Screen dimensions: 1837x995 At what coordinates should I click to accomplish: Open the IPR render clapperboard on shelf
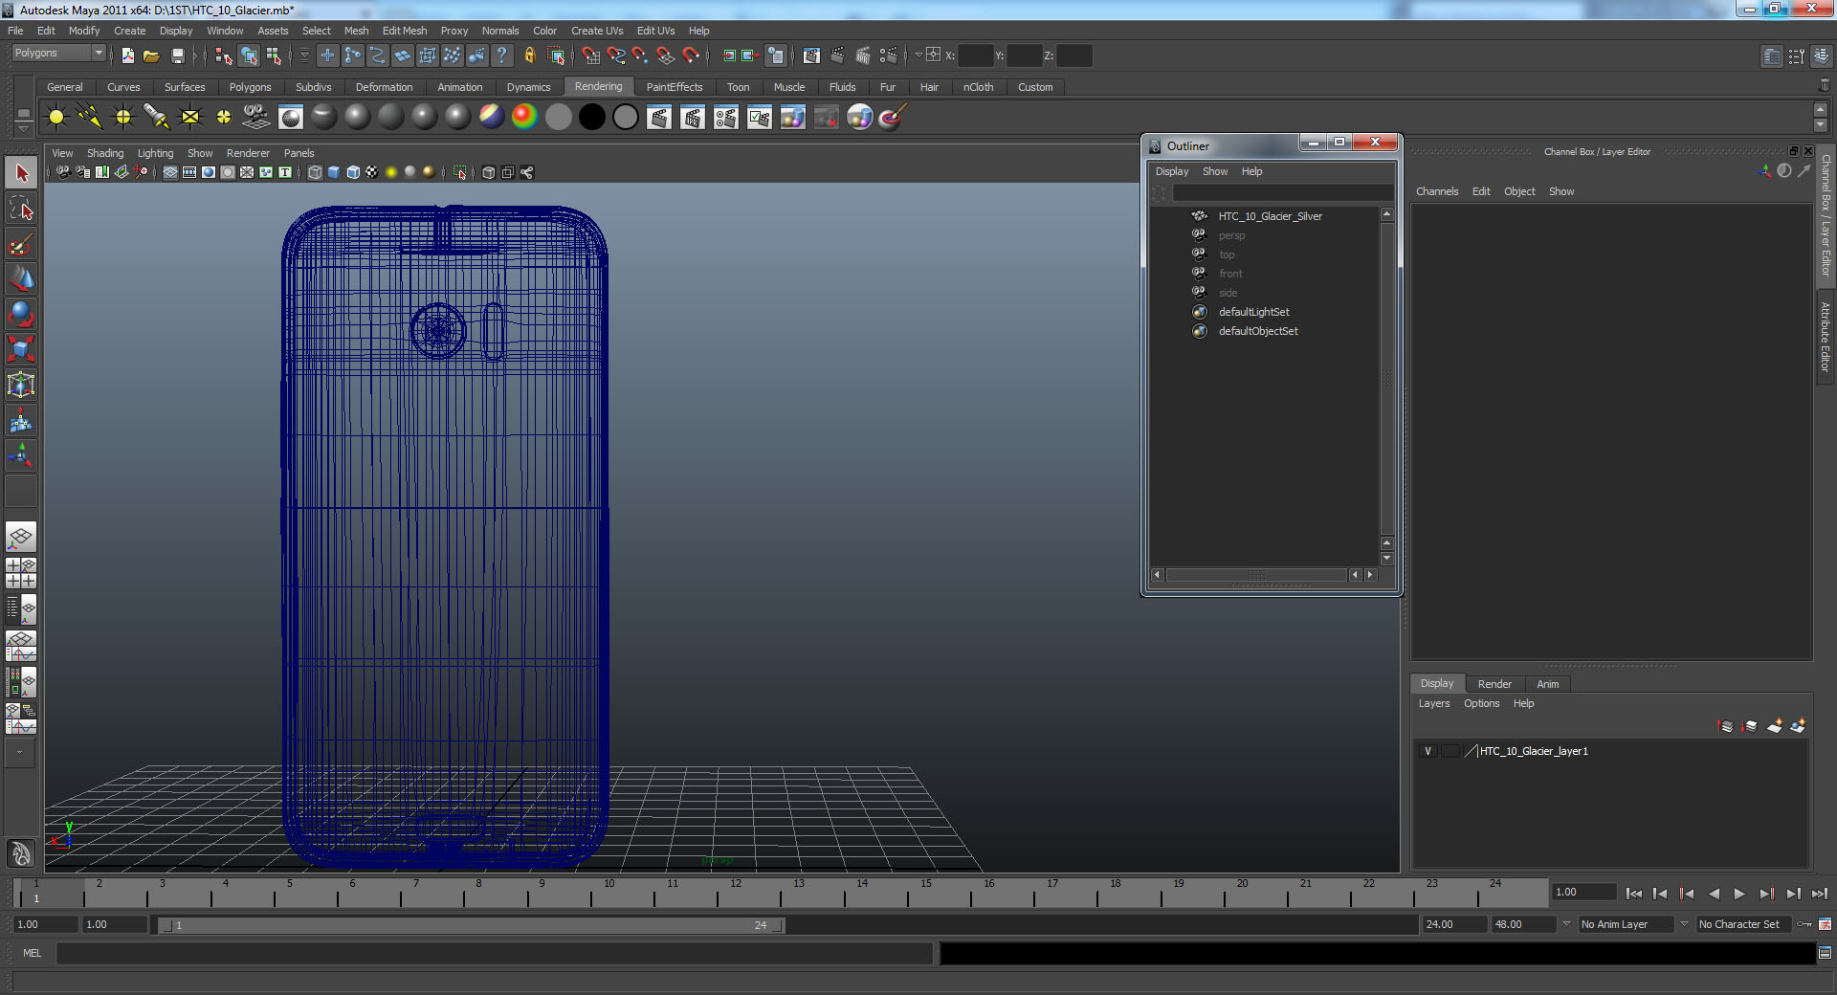693,117
